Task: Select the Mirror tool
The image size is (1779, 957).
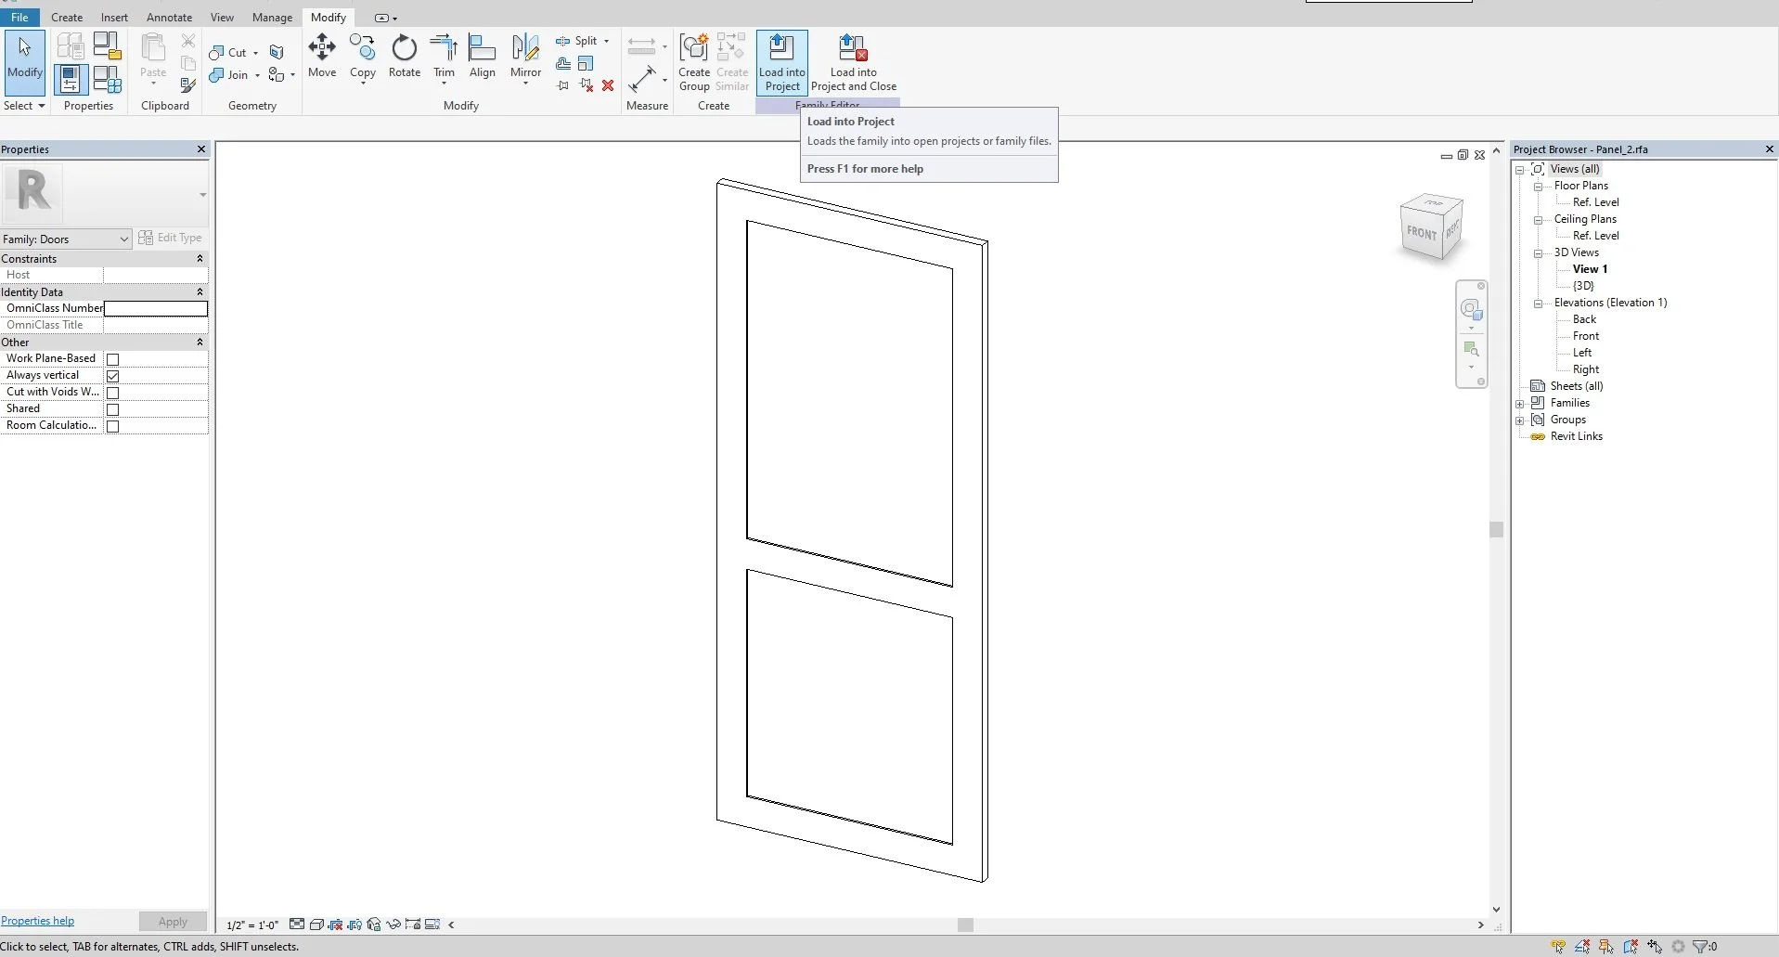Action: point(525,58)
